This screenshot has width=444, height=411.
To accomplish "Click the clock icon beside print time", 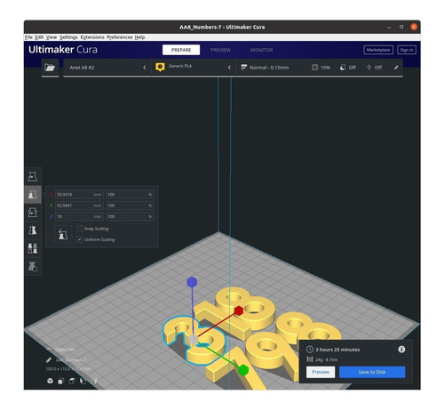I will [x=310, y=350].
